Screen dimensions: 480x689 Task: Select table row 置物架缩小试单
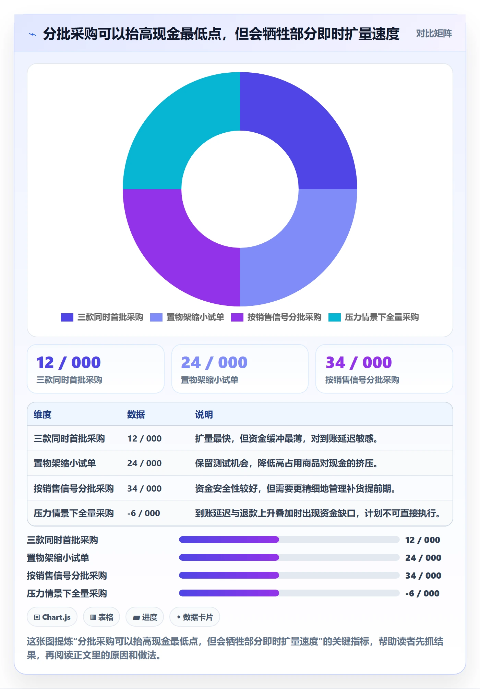240,463
